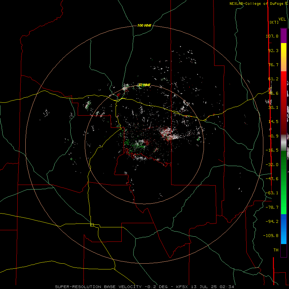289x289 pixels.
Task: Click the 76.7 legend value
Action: coord(273,65)
